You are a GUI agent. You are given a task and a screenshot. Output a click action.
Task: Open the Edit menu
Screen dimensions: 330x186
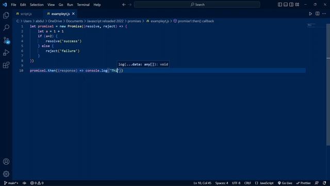click(x=23, y=5)
